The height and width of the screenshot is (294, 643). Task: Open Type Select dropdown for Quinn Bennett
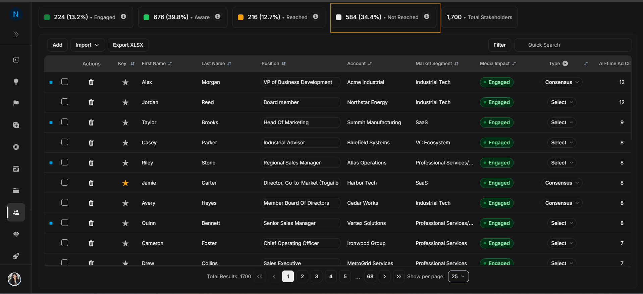pos(562,223)
